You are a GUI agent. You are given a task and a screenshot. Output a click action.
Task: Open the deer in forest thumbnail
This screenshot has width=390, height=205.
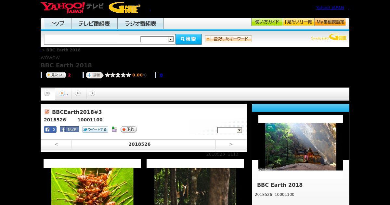(x=195, y=186)
